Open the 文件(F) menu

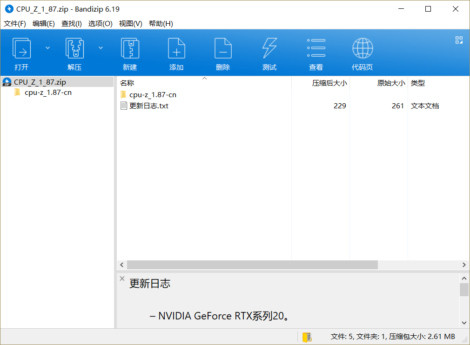[x=15, y=24]
